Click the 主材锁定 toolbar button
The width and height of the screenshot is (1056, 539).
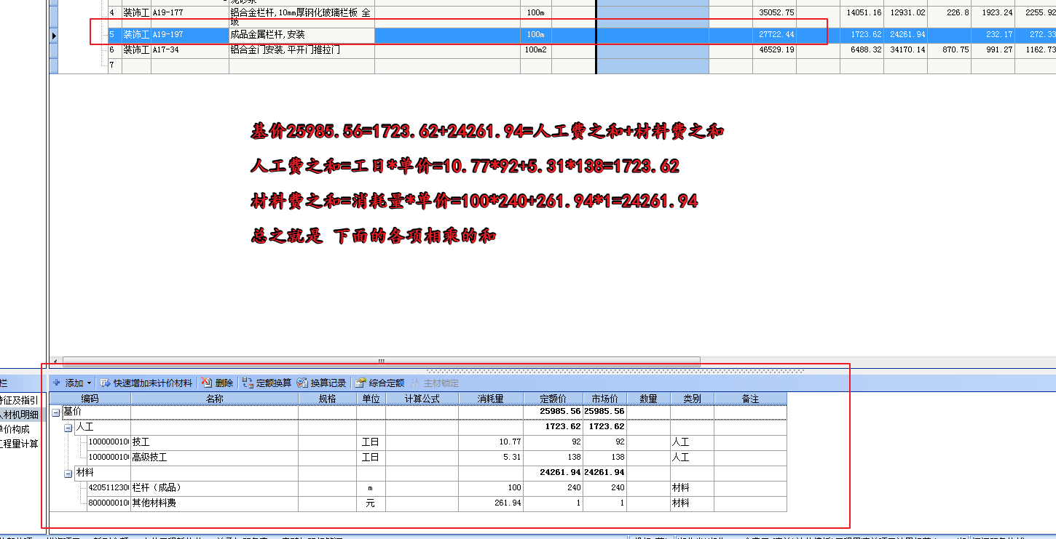tap(435, 383)
